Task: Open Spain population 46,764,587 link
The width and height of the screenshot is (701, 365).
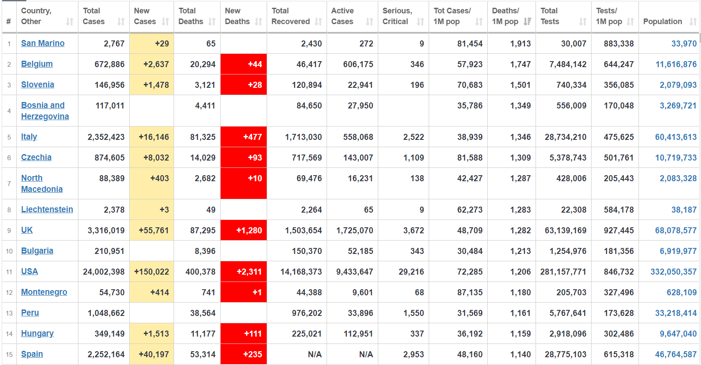Action: coord(676,354)
